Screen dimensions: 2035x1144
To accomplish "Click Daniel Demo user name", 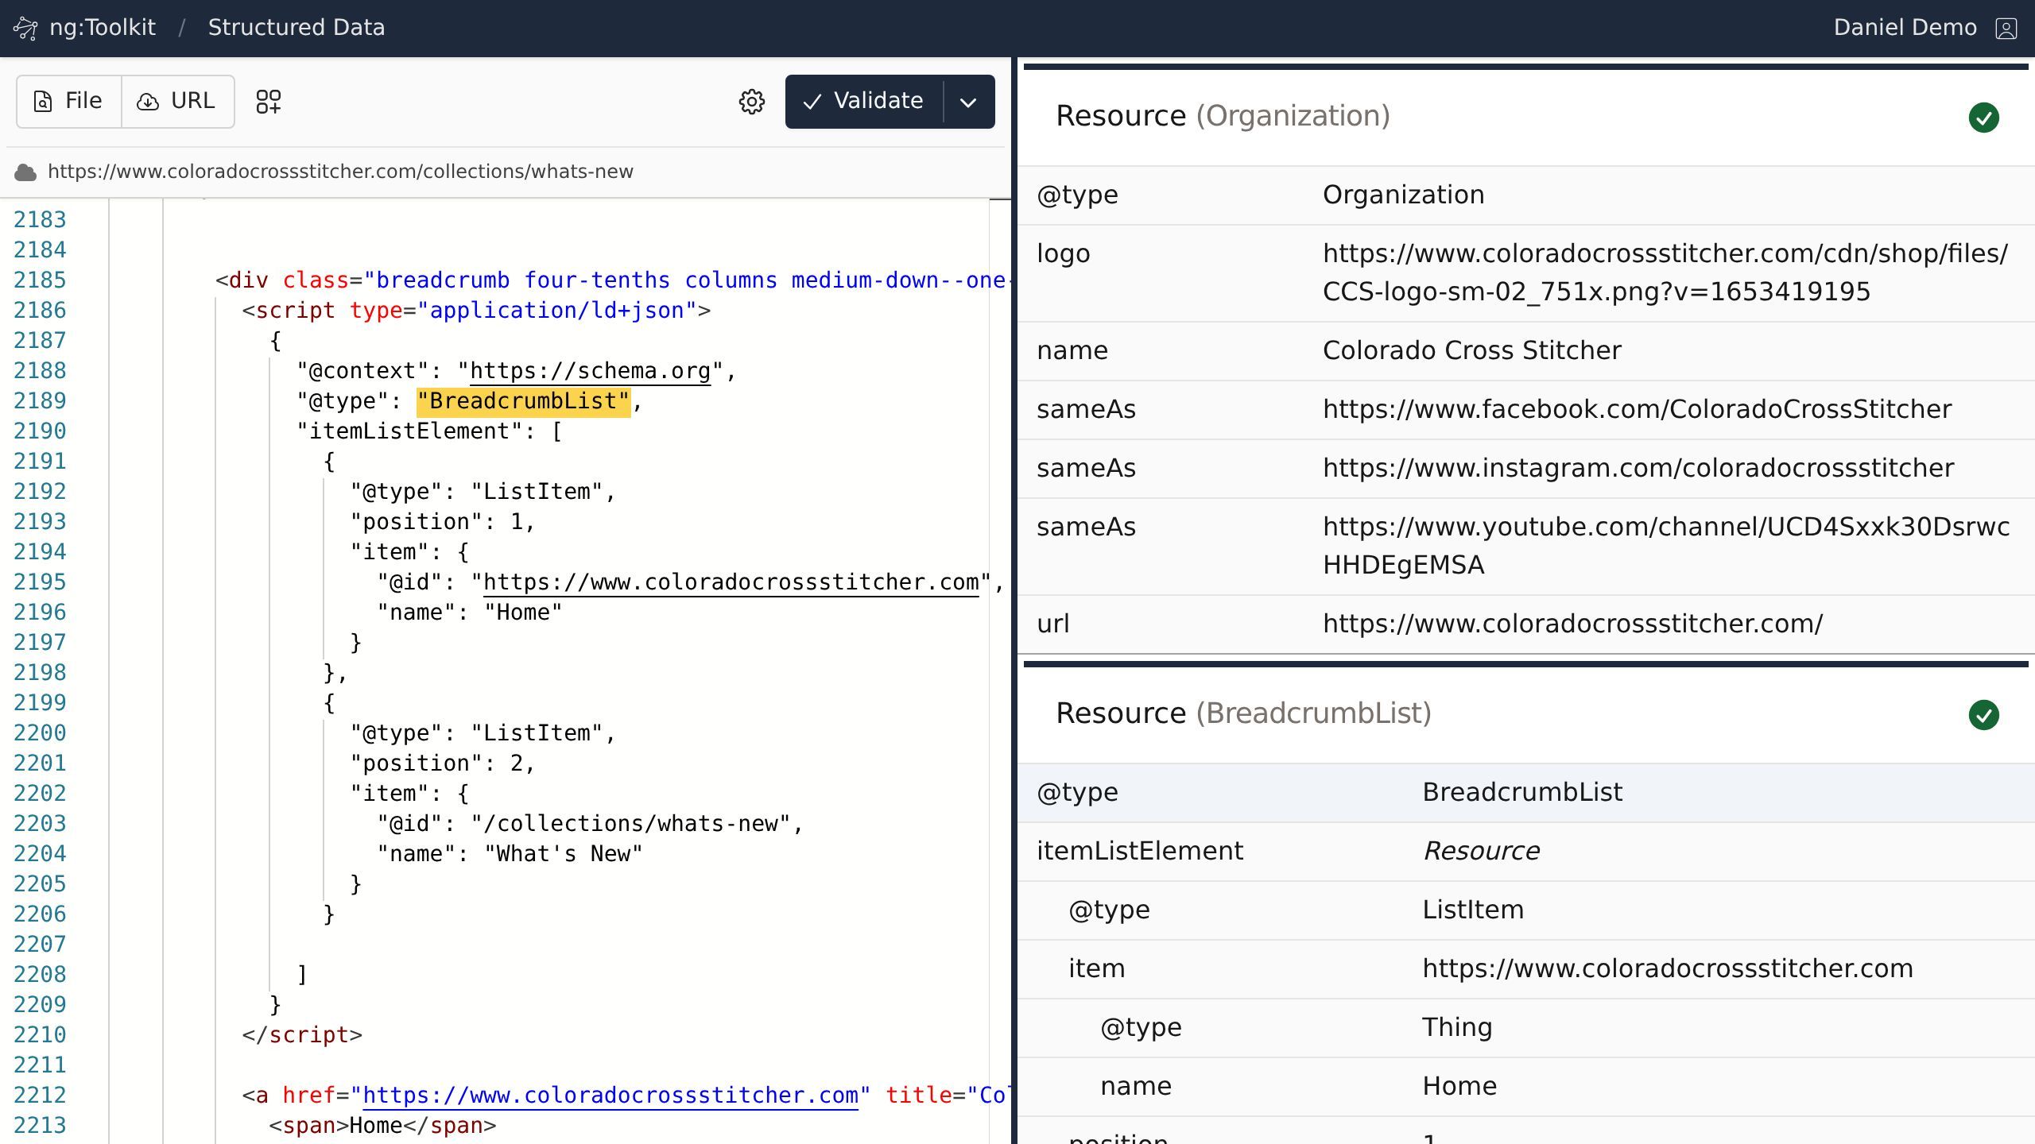I will [1905, 28].
